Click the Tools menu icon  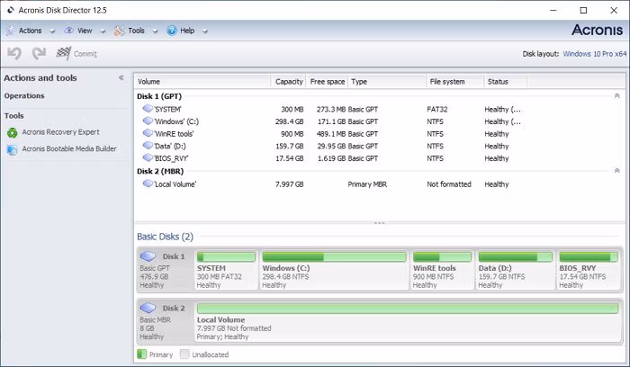coord(120,31)
